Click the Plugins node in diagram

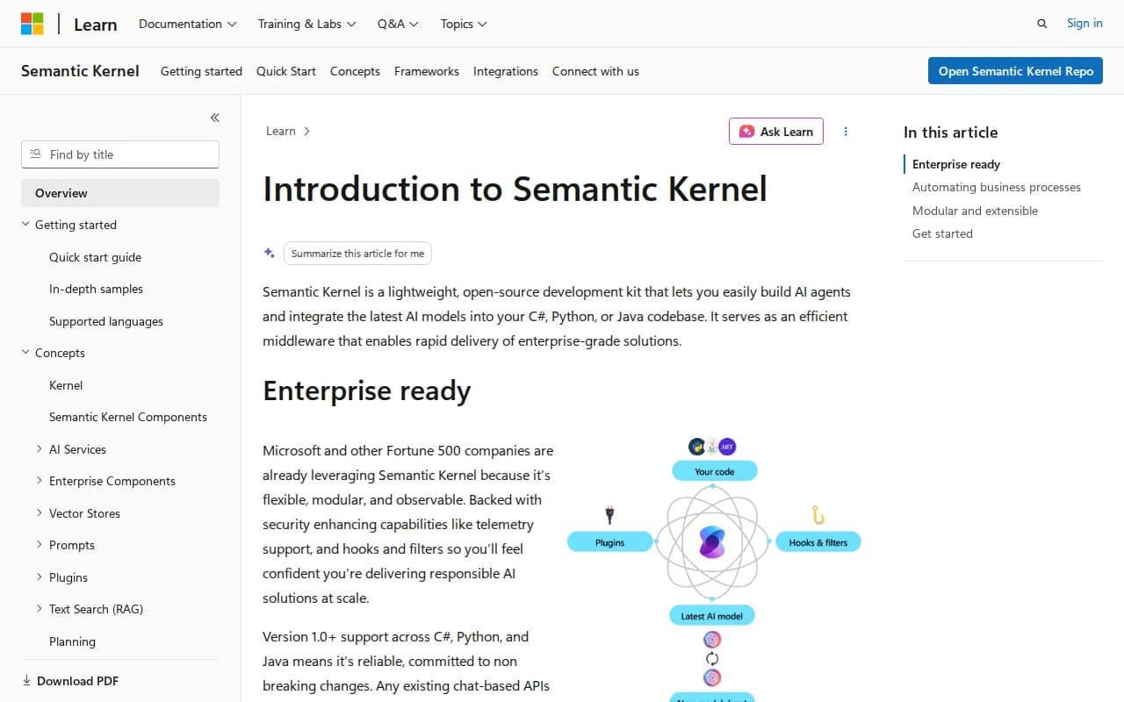coord(610,541)
